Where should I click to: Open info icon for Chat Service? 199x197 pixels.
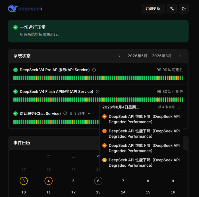[65, 113]
